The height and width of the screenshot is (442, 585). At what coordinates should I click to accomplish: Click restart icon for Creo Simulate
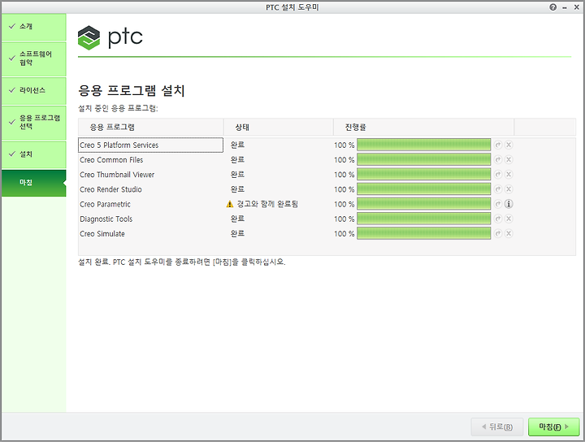coord(498,233)
